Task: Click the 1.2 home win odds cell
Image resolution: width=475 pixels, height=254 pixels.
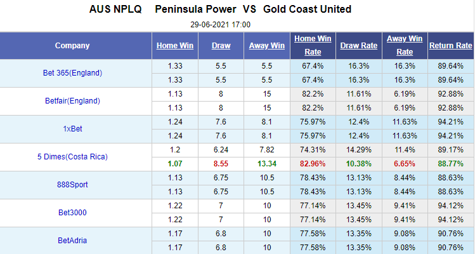Action: coord(175,150)
